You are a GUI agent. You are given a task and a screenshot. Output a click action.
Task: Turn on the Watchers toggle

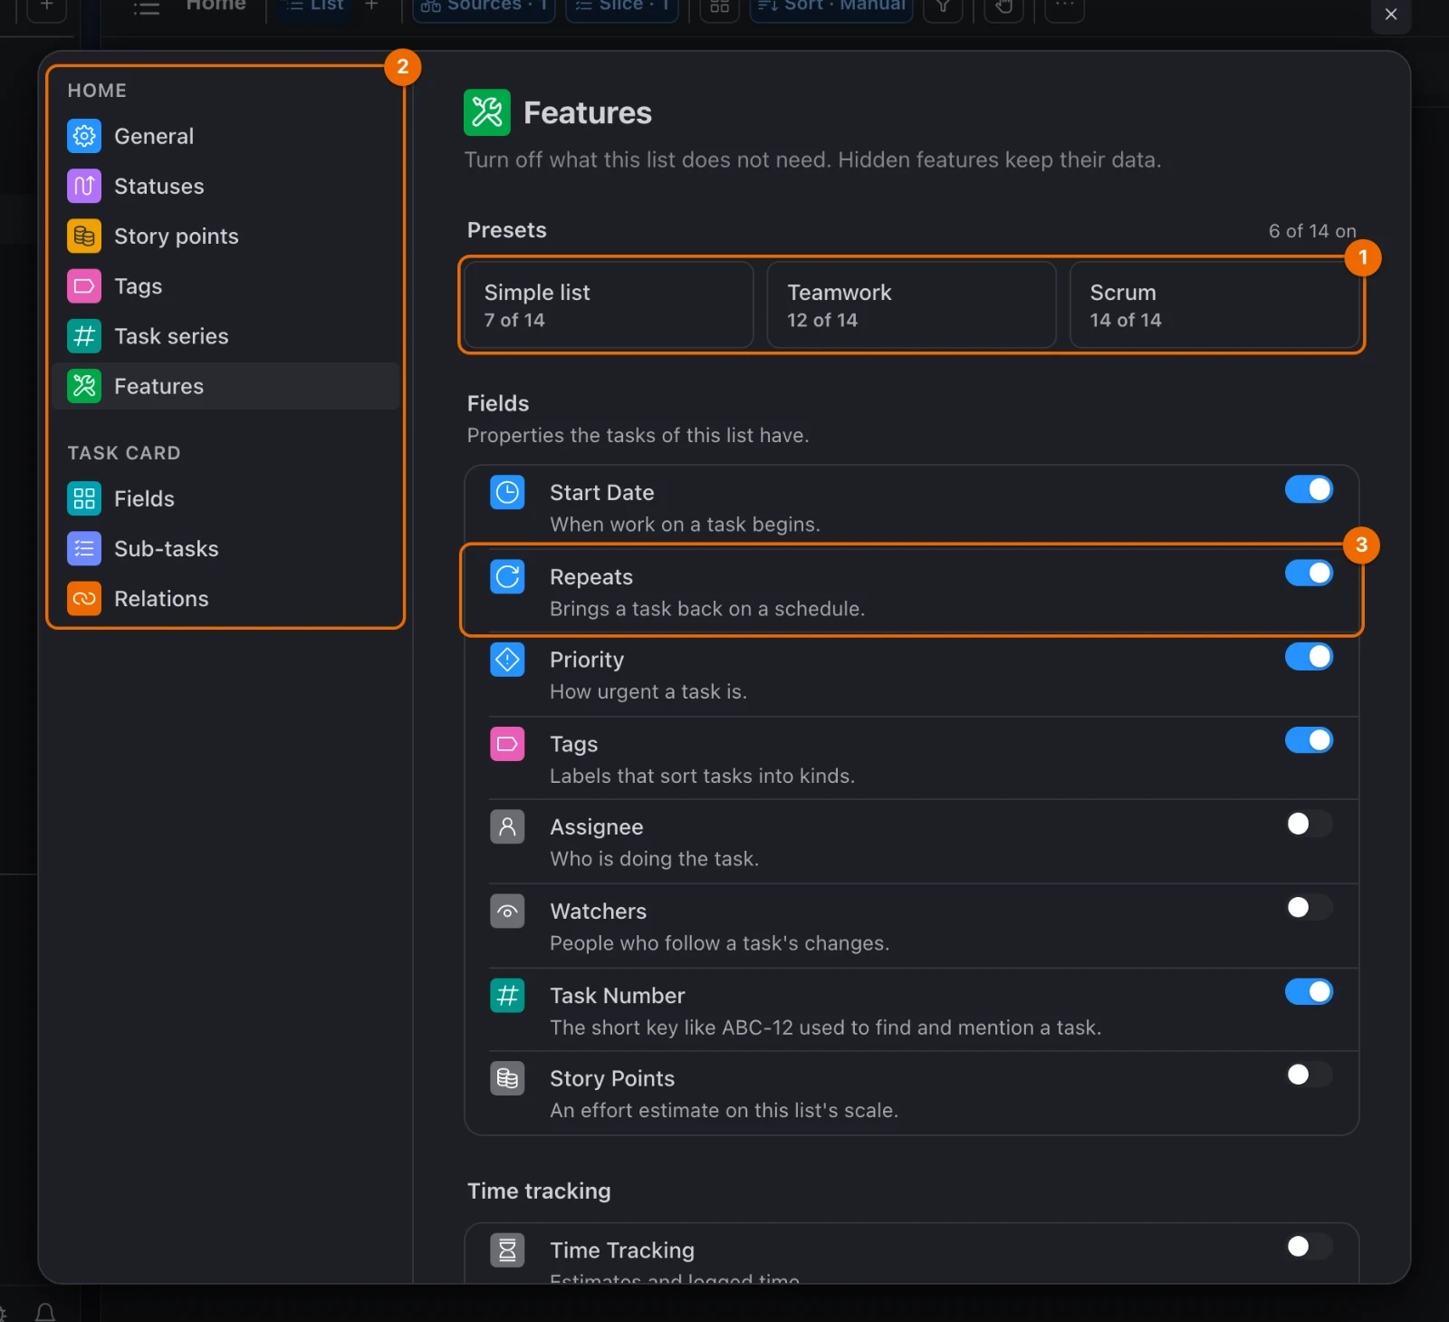click(1309, 907)
